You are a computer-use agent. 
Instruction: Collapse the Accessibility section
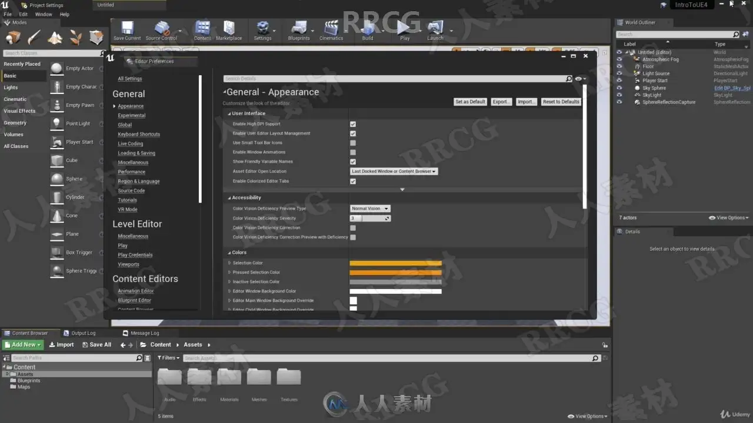[229, 198]
